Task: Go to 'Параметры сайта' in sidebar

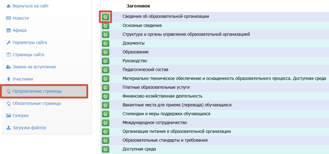Action: (30, 43)
